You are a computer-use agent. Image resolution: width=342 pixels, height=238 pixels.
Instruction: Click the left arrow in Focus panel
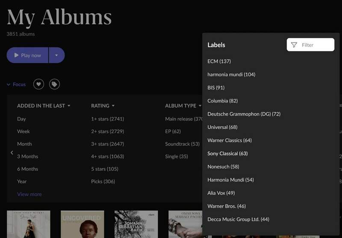(12, 152)
